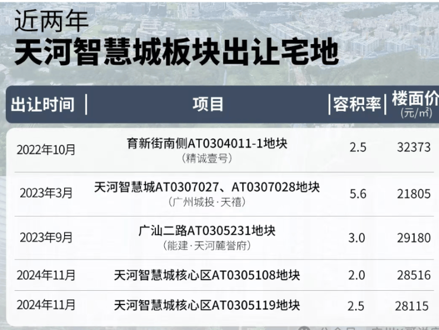
Task: Select 天河智慧城AT0307027、AT0307028地块 project name
Action: pos(207,187)
